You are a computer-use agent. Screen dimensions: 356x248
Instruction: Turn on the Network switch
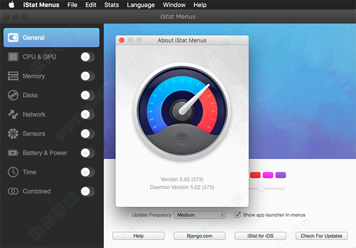88,115
